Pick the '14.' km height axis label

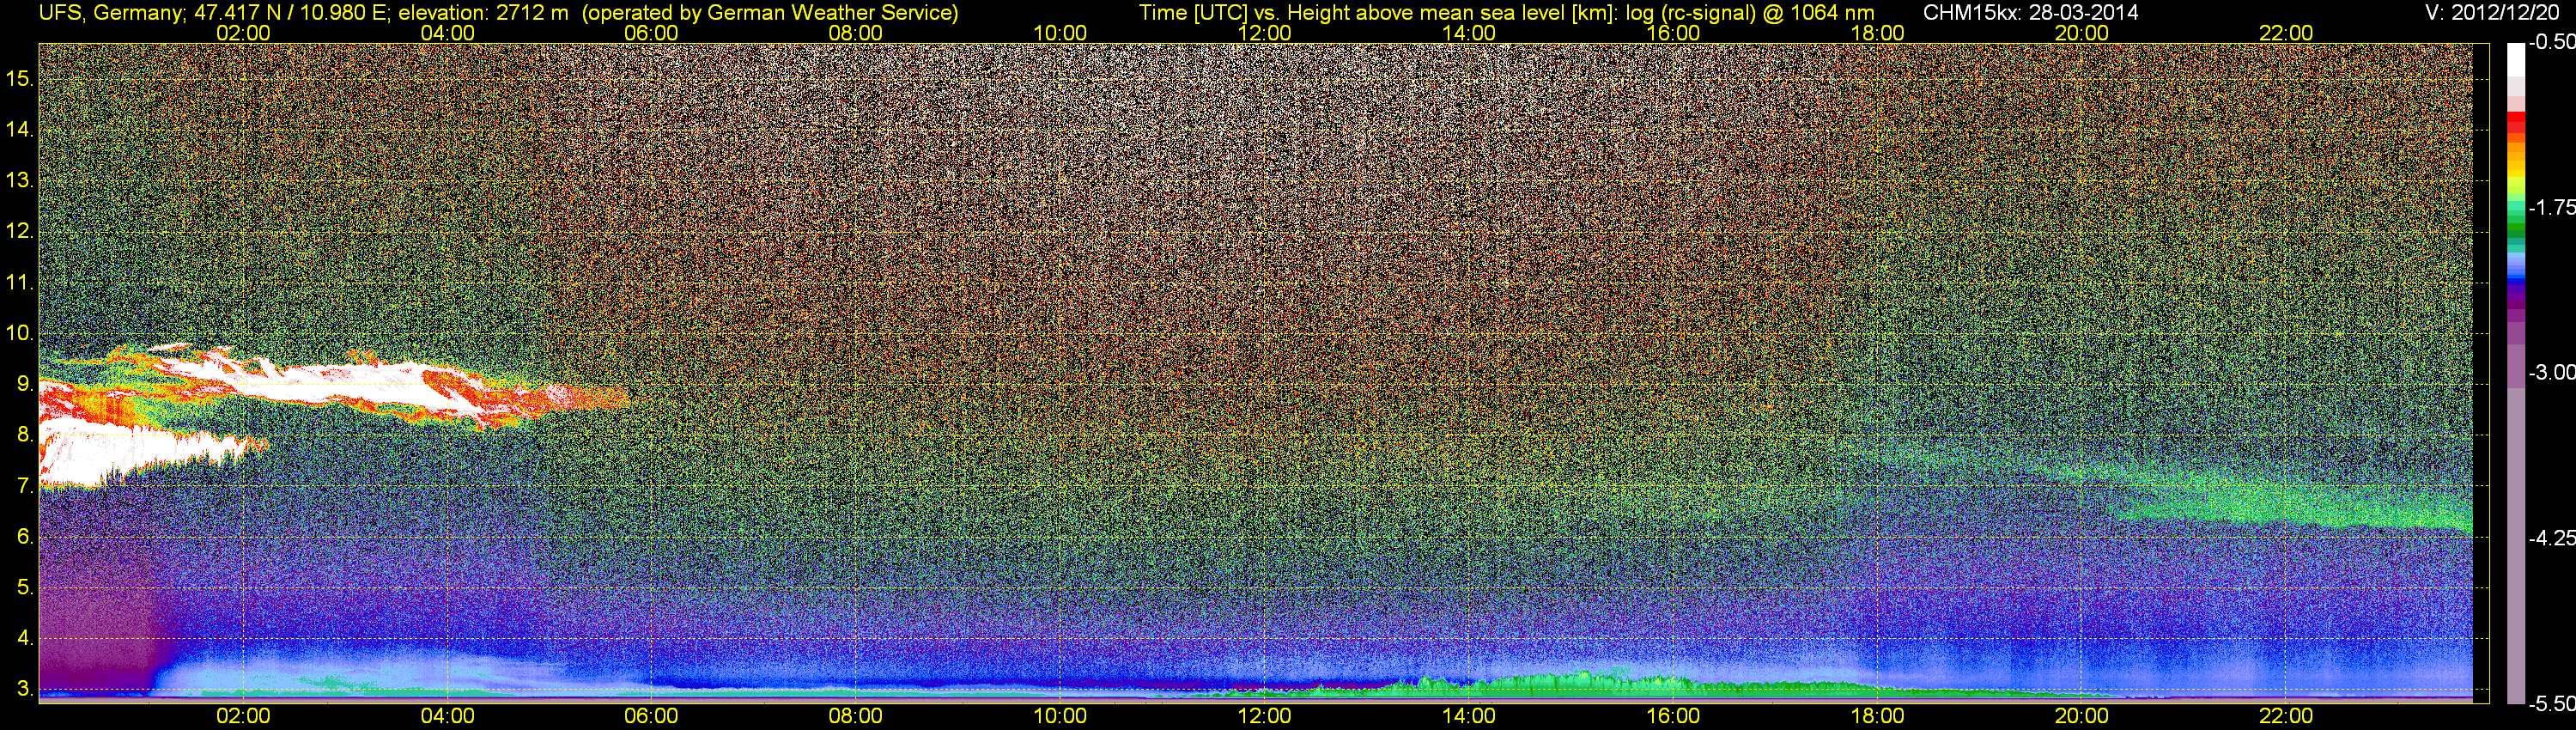pyautogui.click(x=20, y=130)
